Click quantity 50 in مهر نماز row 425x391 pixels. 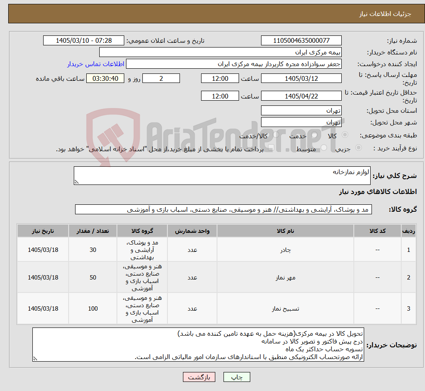click(x=93, y=277)
